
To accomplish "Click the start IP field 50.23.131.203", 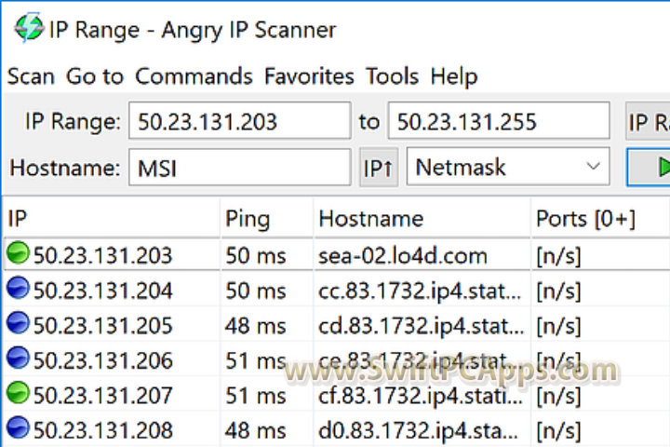I will [x=240, y=121].
